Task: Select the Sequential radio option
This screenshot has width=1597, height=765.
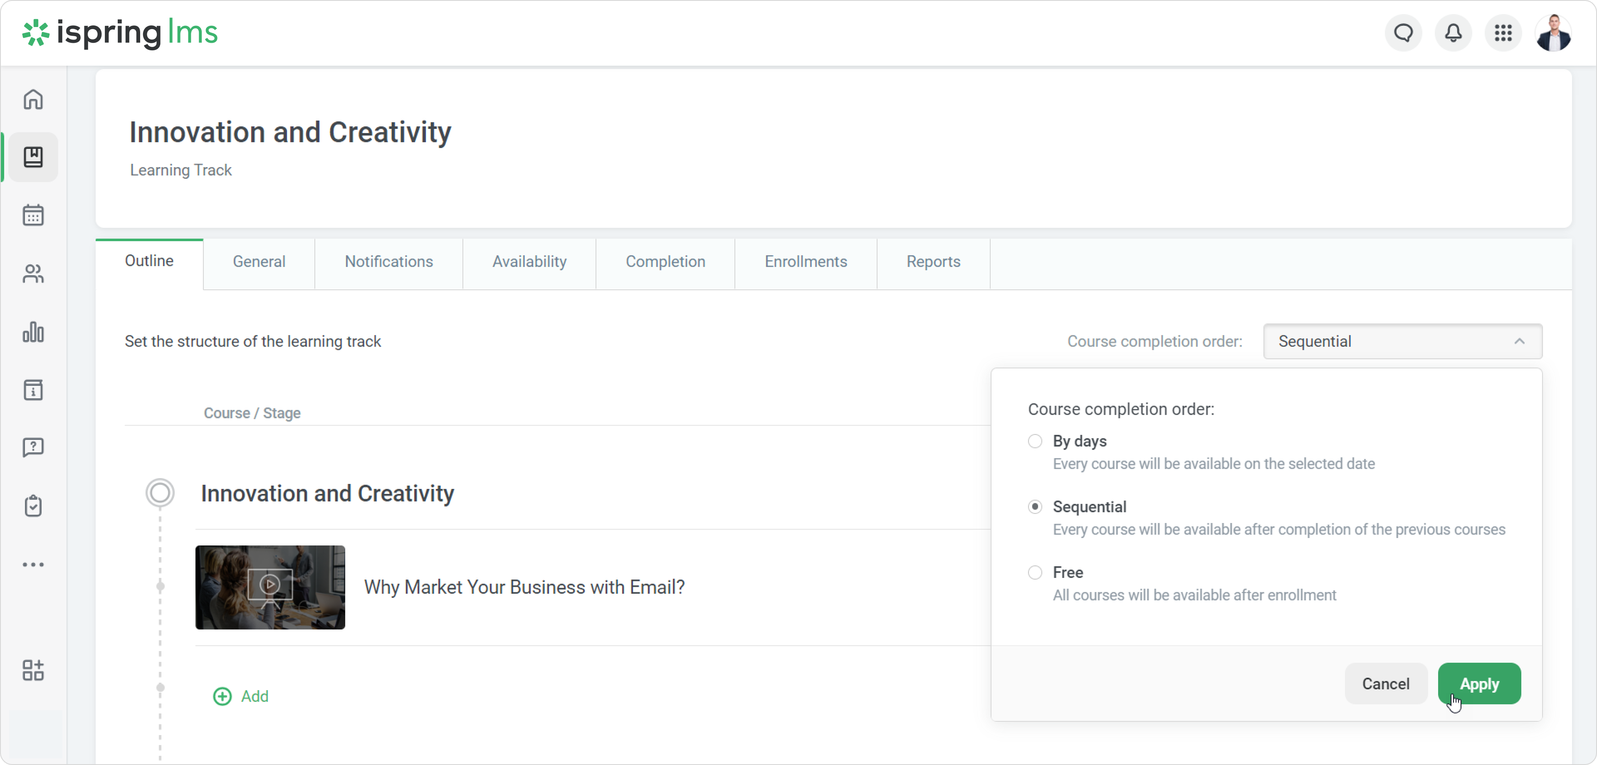Action: (1035, 506)
